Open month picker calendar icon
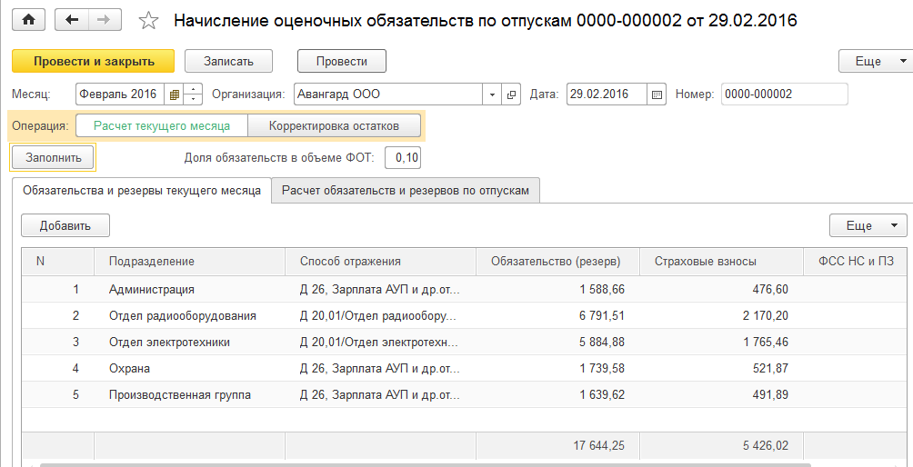Screen dimensions: 913x467 [174, 94]
